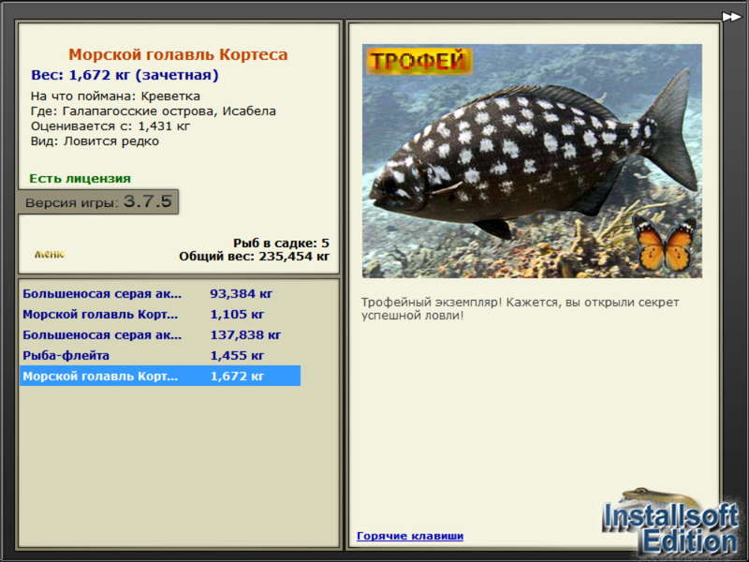The image size is (749, 562).
Task: Select the Рыба-флейта row
Action: point(160,355)
